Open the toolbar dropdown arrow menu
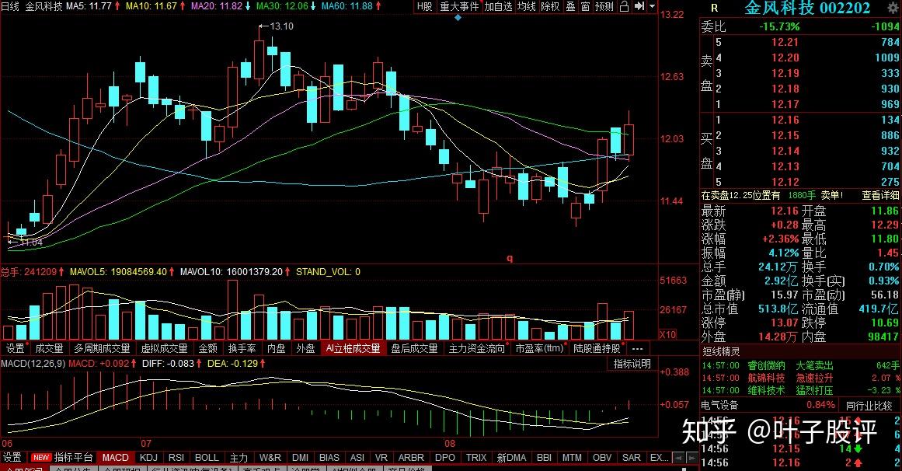Viewport: 902px width, 471px height. [x=652, y=6]
